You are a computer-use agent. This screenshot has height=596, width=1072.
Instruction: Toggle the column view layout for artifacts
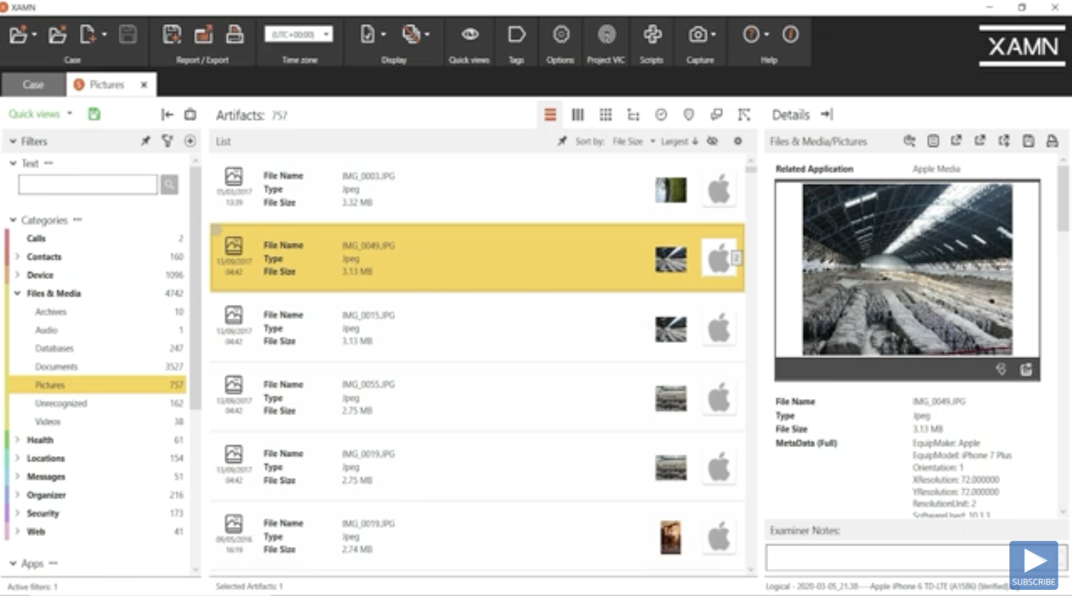pyautogui.click(x=577, y=115)
